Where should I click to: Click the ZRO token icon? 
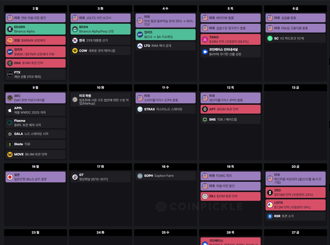270,192
